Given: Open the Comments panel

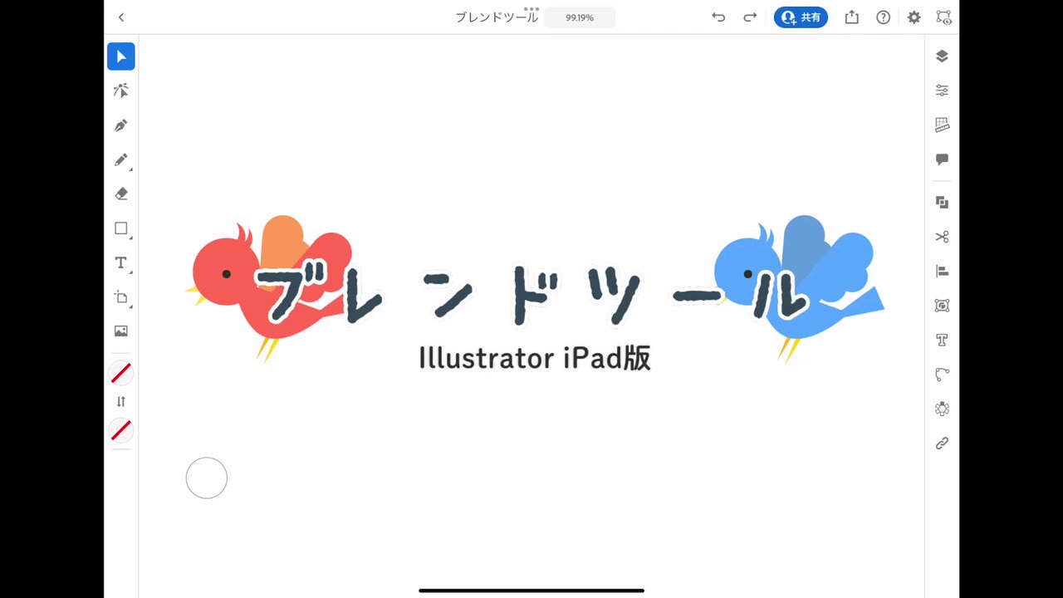Looking at the screenshot, I should [942, 159].
